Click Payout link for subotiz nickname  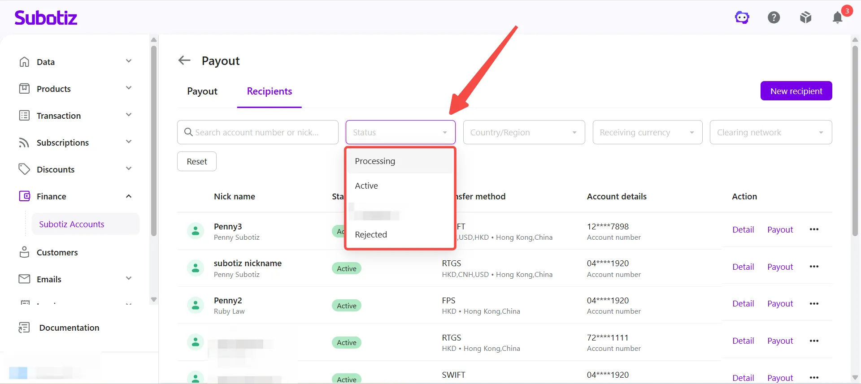(x=780, y=267)
